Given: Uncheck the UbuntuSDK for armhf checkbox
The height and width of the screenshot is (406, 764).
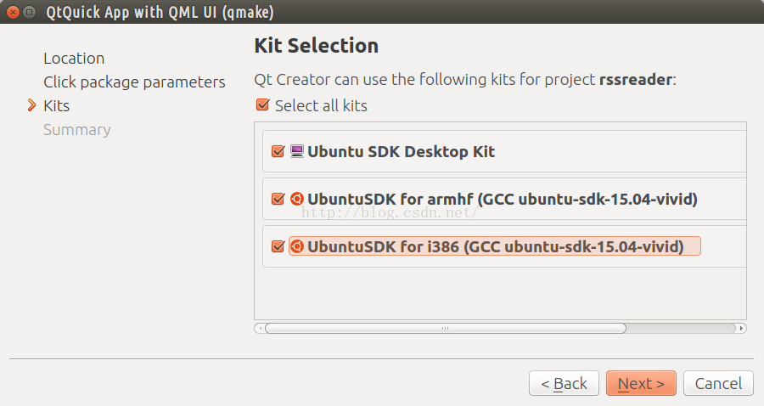Looking at the screenshot, I should 278,199.
